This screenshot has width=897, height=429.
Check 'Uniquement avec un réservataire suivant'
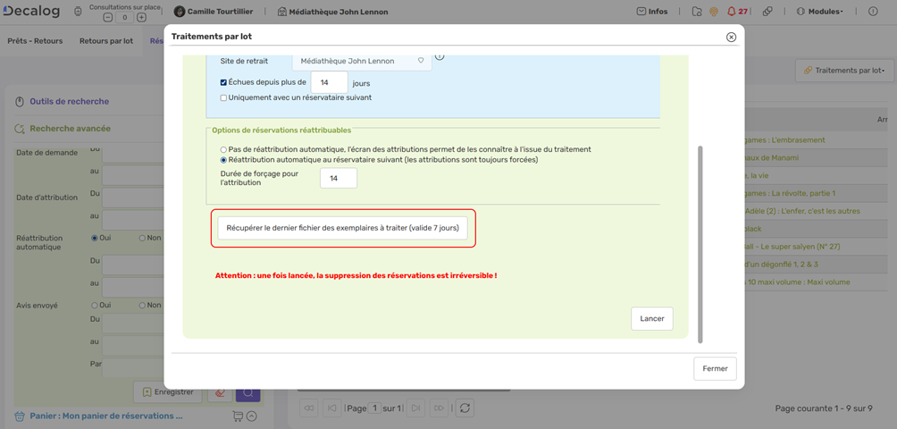tap(223, 98)
